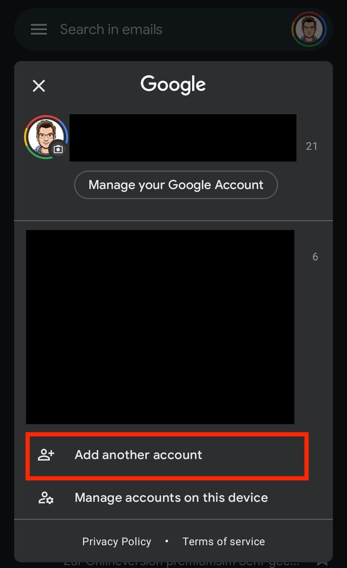Open the Privacy Policy link
This screenshot has width=347, height=568.
point(117,542)
